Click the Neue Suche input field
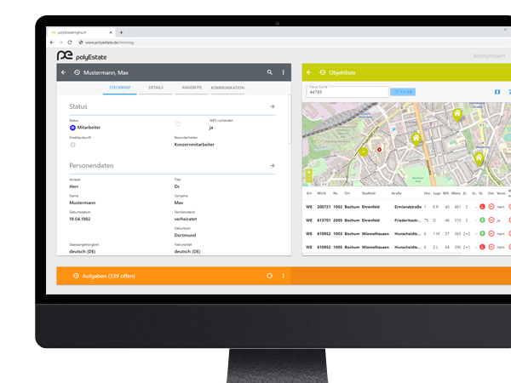 [345, 92]
